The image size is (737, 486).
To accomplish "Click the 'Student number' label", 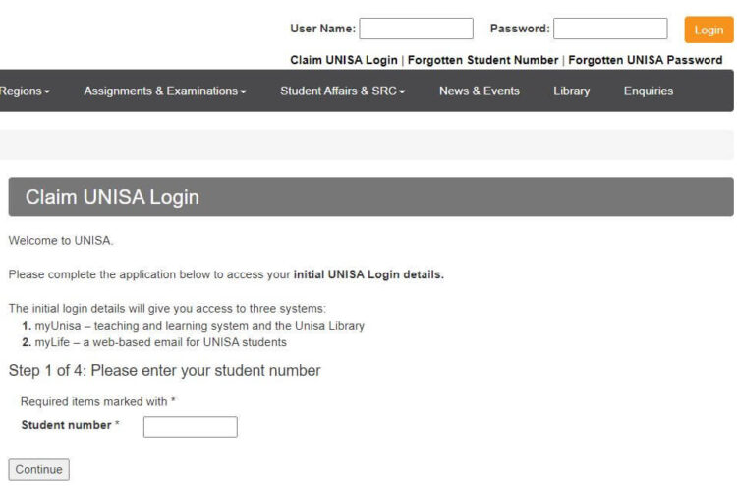I will (x=66, y=425).
